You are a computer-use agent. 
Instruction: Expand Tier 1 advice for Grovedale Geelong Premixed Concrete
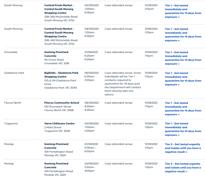pyautogui.click(x=183, y=58)
